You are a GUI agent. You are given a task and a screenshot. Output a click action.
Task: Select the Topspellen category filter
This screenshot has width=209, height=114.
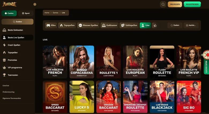67,25
